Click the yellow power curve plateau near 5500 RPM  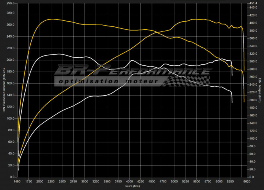coord(196,19)
